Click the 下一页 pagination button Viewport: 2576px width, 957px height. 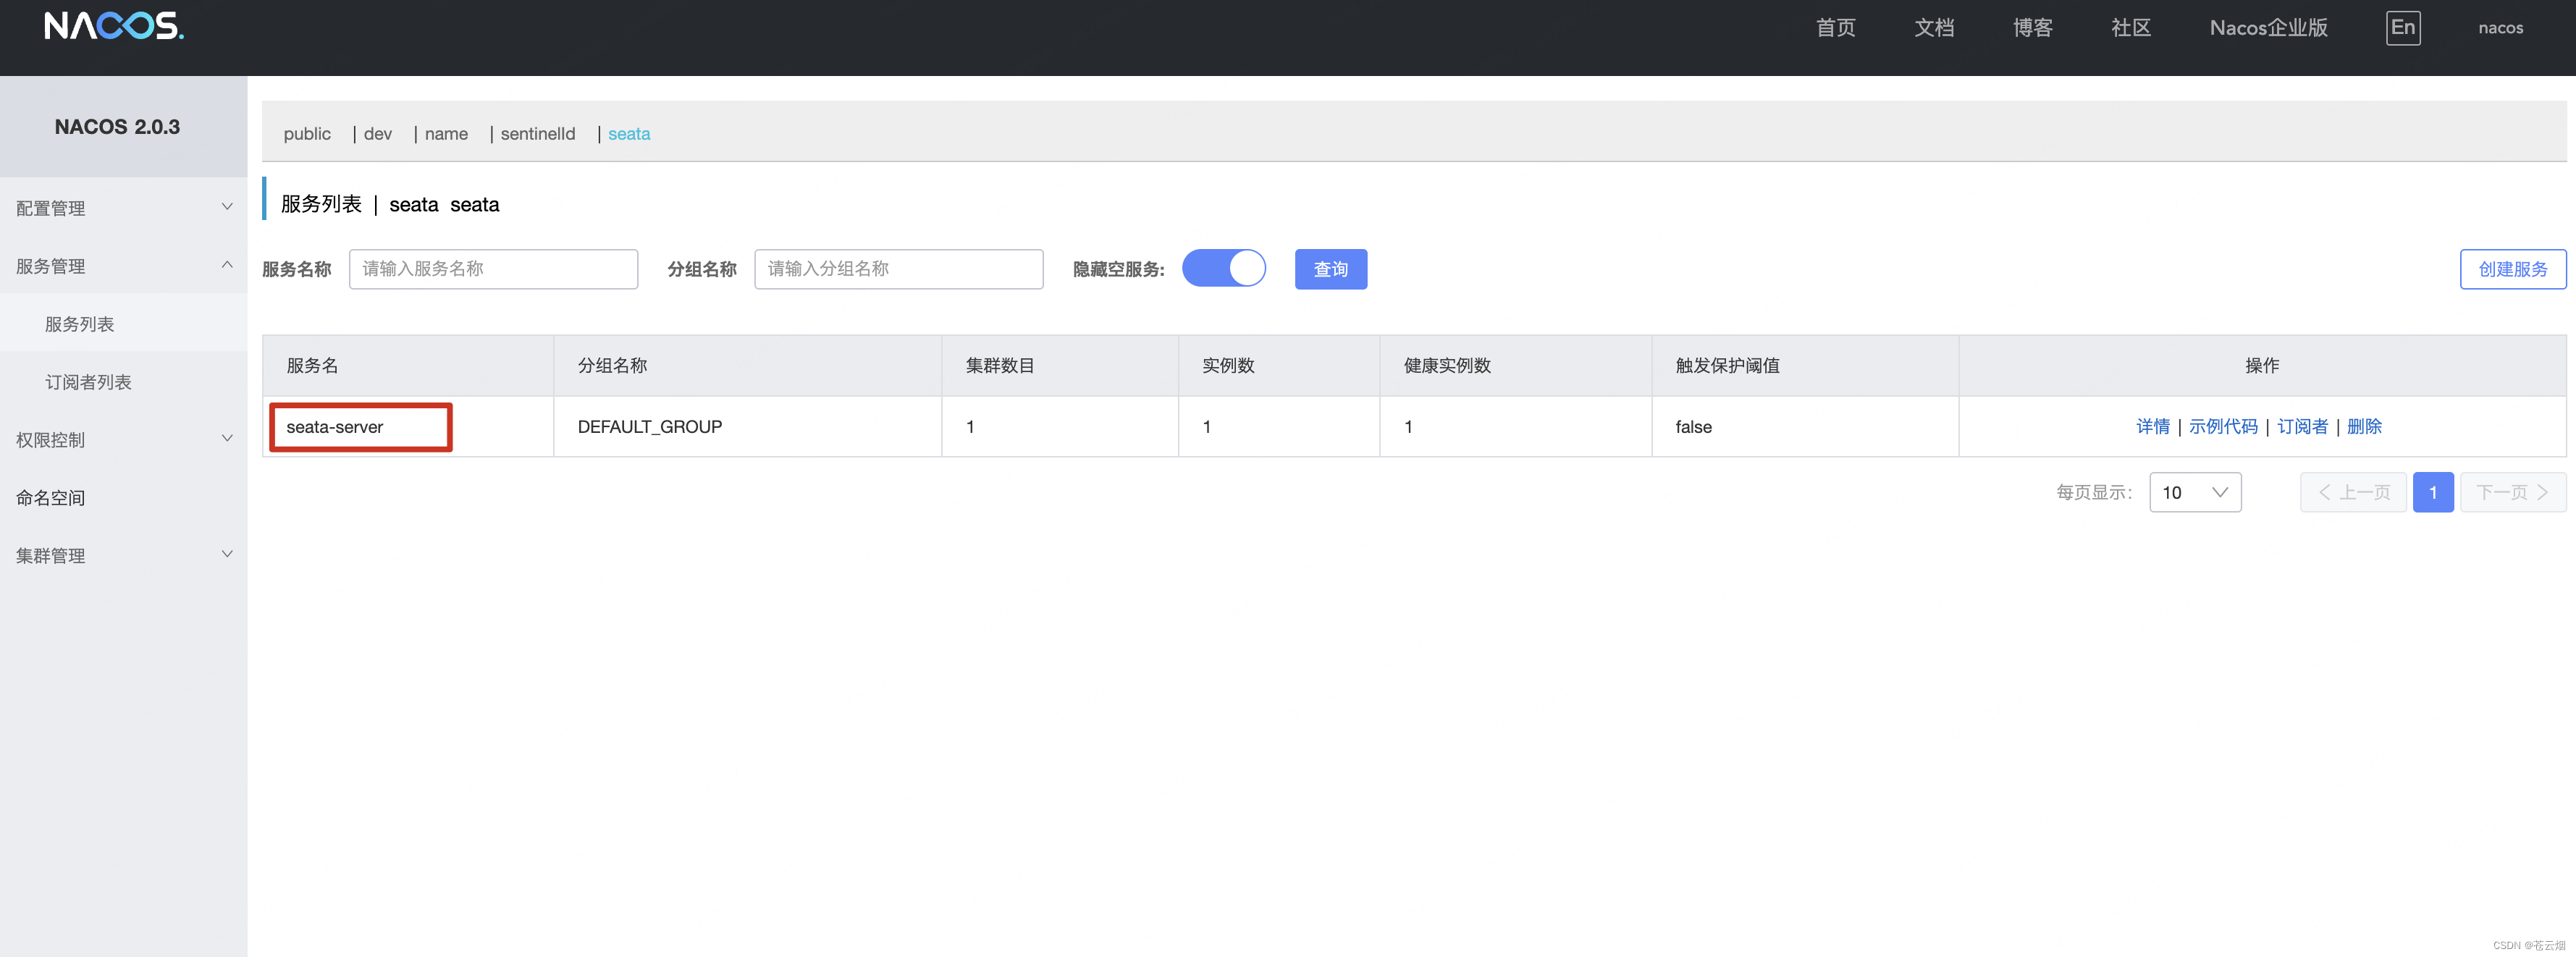[2512, 492]
